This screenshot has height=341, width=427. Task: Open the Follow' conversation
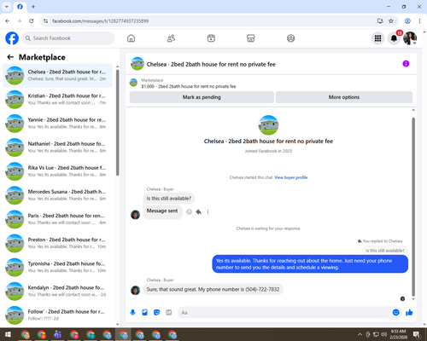57,315
